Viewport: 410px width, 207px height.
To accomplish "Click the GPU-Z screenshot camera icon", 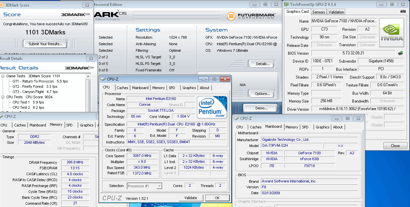I will 403,11.
